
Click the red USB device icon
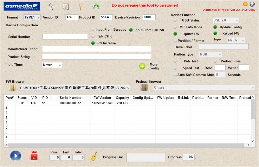point(34,156)
